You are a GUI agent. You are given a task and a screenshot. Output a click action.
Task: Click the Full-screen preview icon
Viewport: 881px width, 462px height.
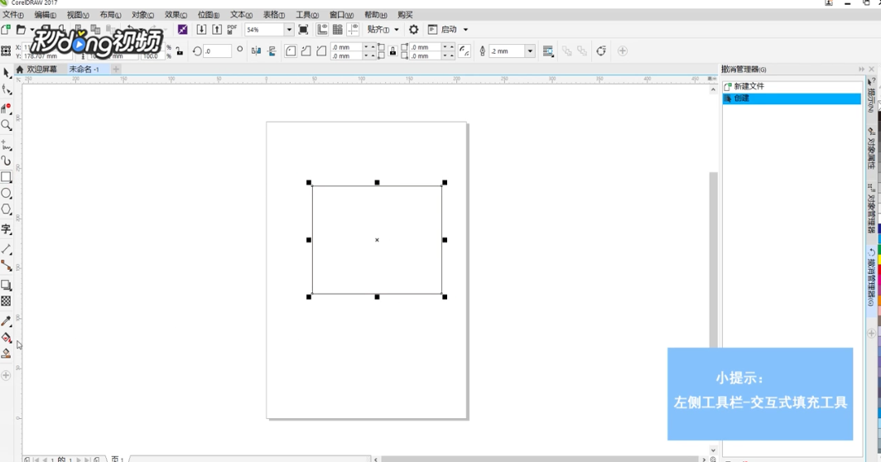[x=303, y=29]
